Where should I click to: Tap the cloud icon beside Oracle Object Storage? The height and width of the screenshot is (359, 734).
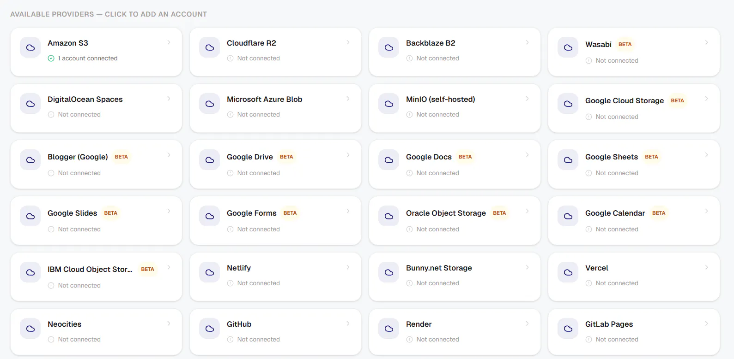click(389, 216)
